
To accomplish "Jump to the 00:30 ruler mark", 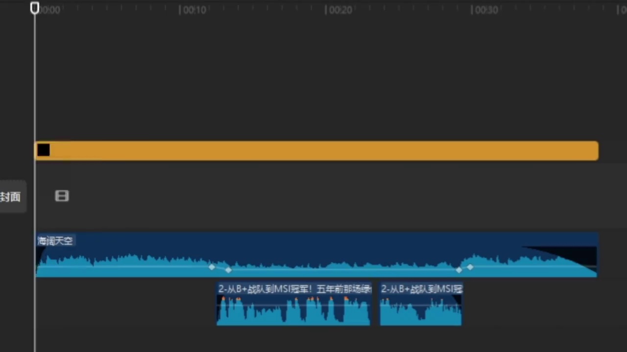I will click(484, 10).
